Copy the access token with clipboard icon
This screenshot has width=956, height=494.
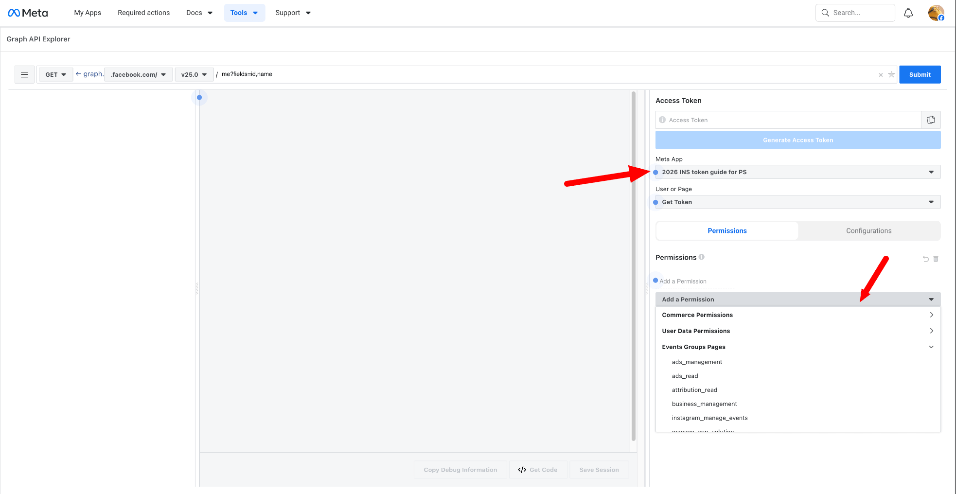931,120
